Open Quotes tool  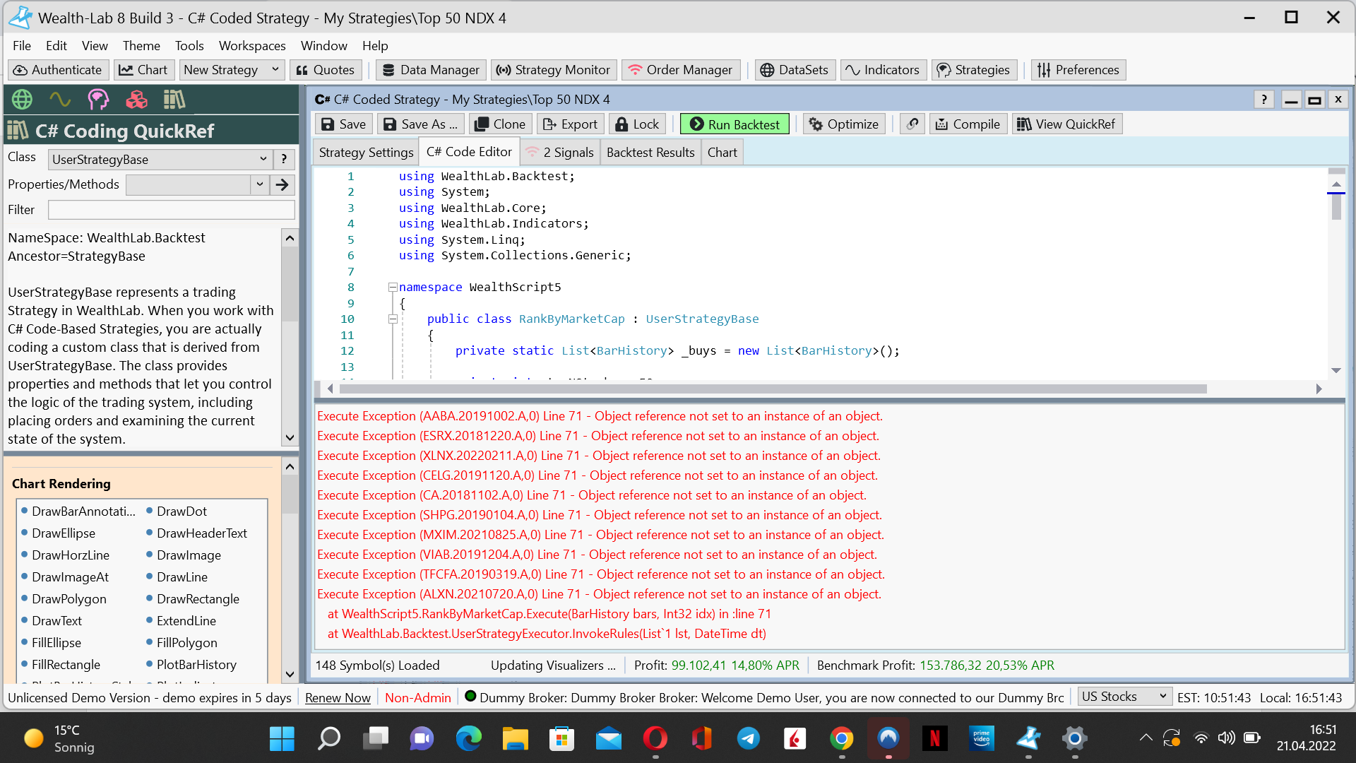(326, 70)
